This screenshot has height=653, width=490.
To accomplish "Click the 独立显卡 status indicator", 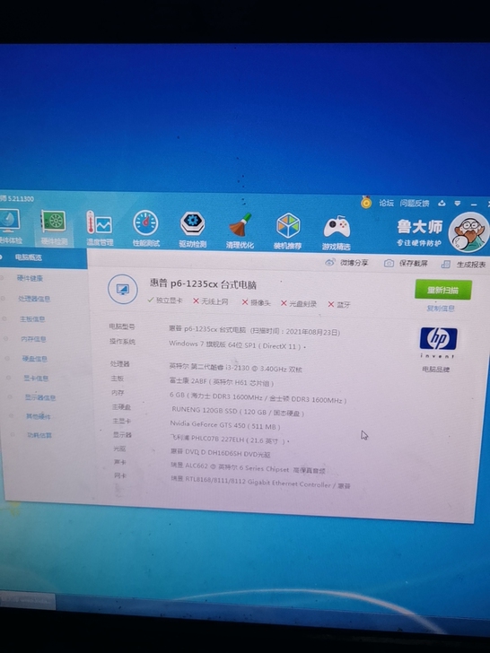I will [x=165, y=300].
